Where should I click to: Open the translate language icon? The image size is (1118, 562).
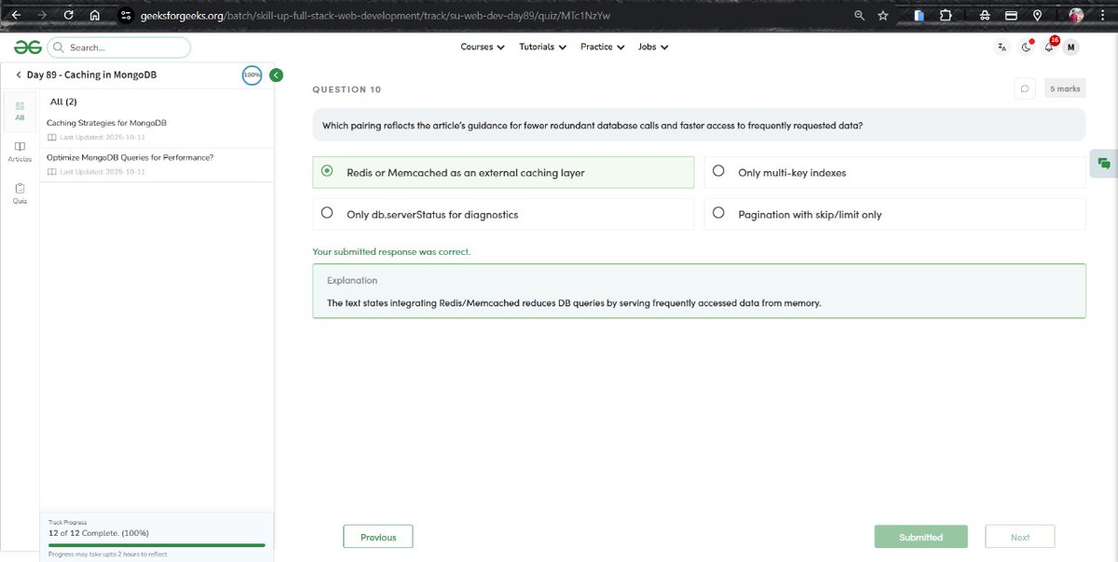click(1002, 47)
